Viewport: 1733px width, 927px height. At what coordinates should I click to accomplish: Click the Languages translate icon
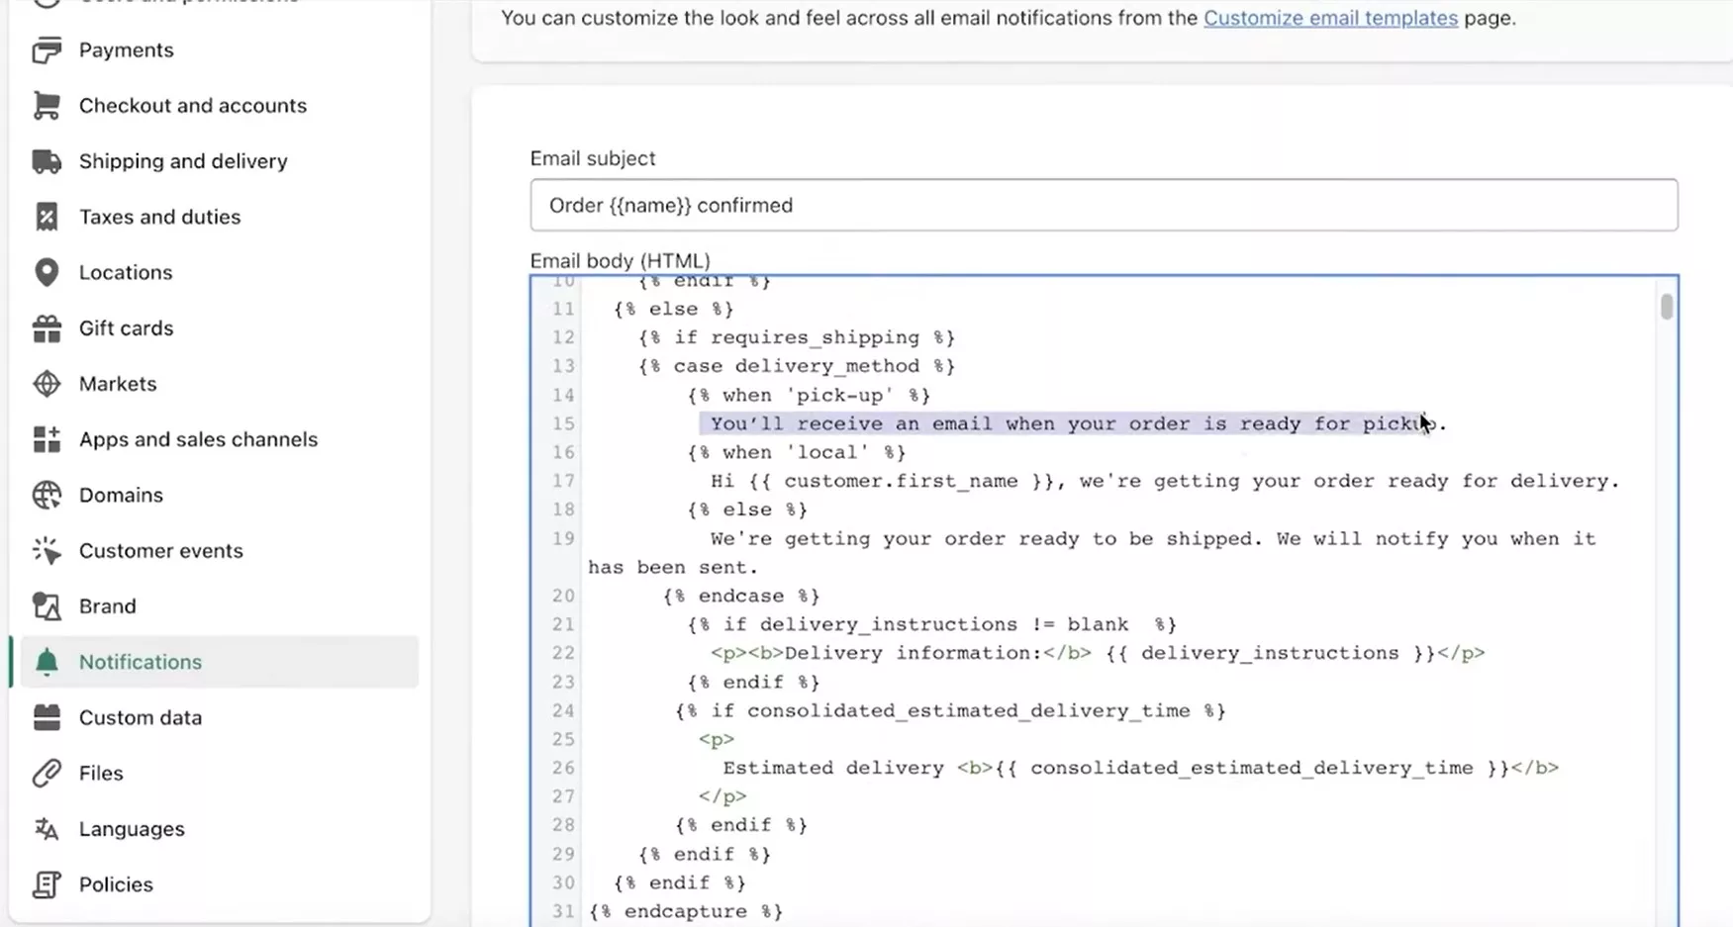pos(47,829)
